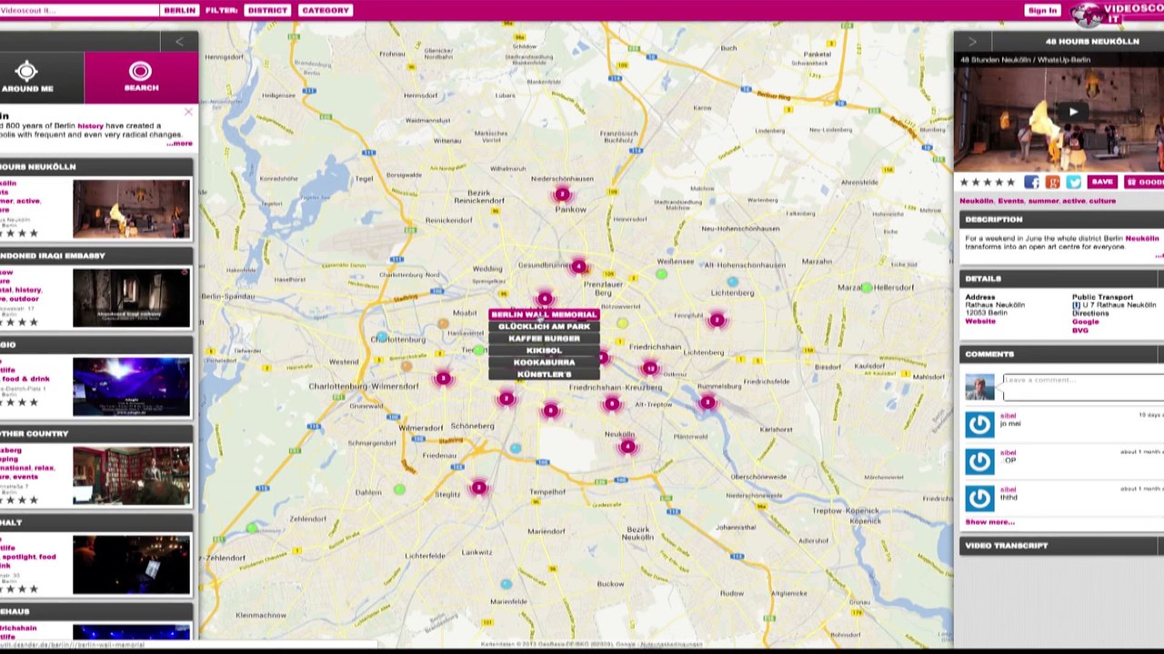Select 'Kikisol' in map popup

(544, 350)
